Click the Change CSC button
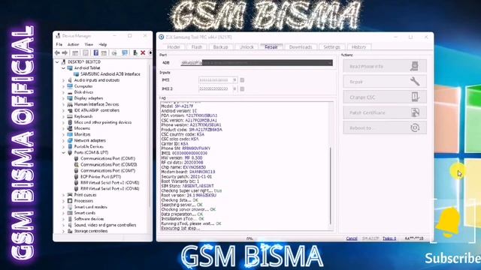 tap(385, 97)
